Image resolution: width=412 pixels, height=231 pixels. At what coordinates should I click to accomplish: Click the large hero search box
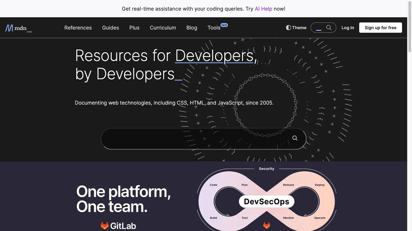(203, 139)
